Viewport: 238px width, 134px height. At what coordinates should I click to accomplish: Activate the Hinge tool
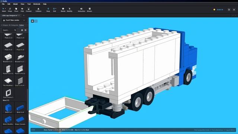[10, 10]
